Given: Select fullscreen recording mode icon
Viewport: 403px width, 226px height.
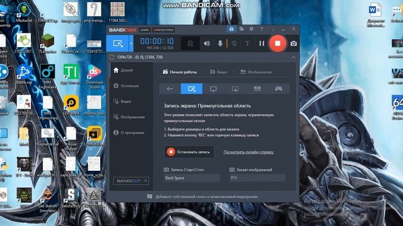Looking at the screenshot, I should 213,89.
